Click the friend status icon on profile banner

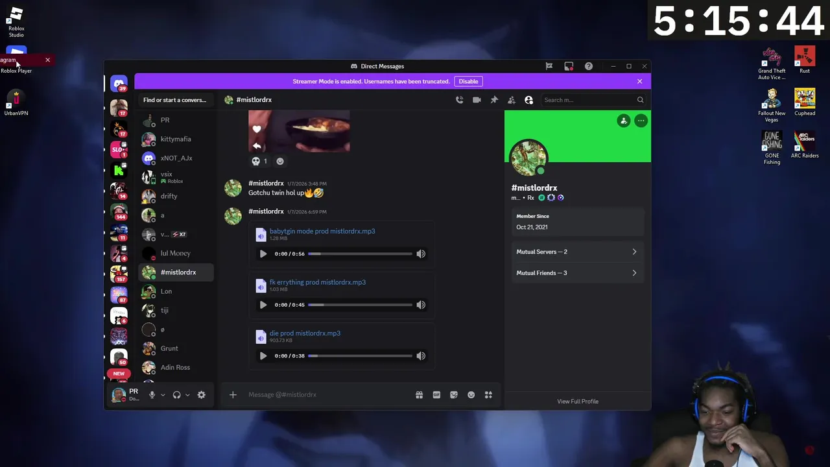[x=623, y=121]
